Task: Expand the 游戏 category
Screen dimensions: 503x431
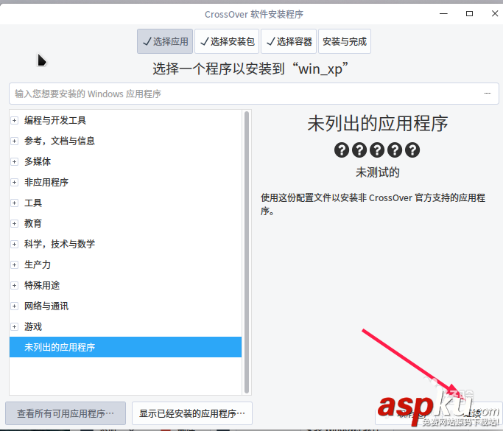Action: [14, 326]
